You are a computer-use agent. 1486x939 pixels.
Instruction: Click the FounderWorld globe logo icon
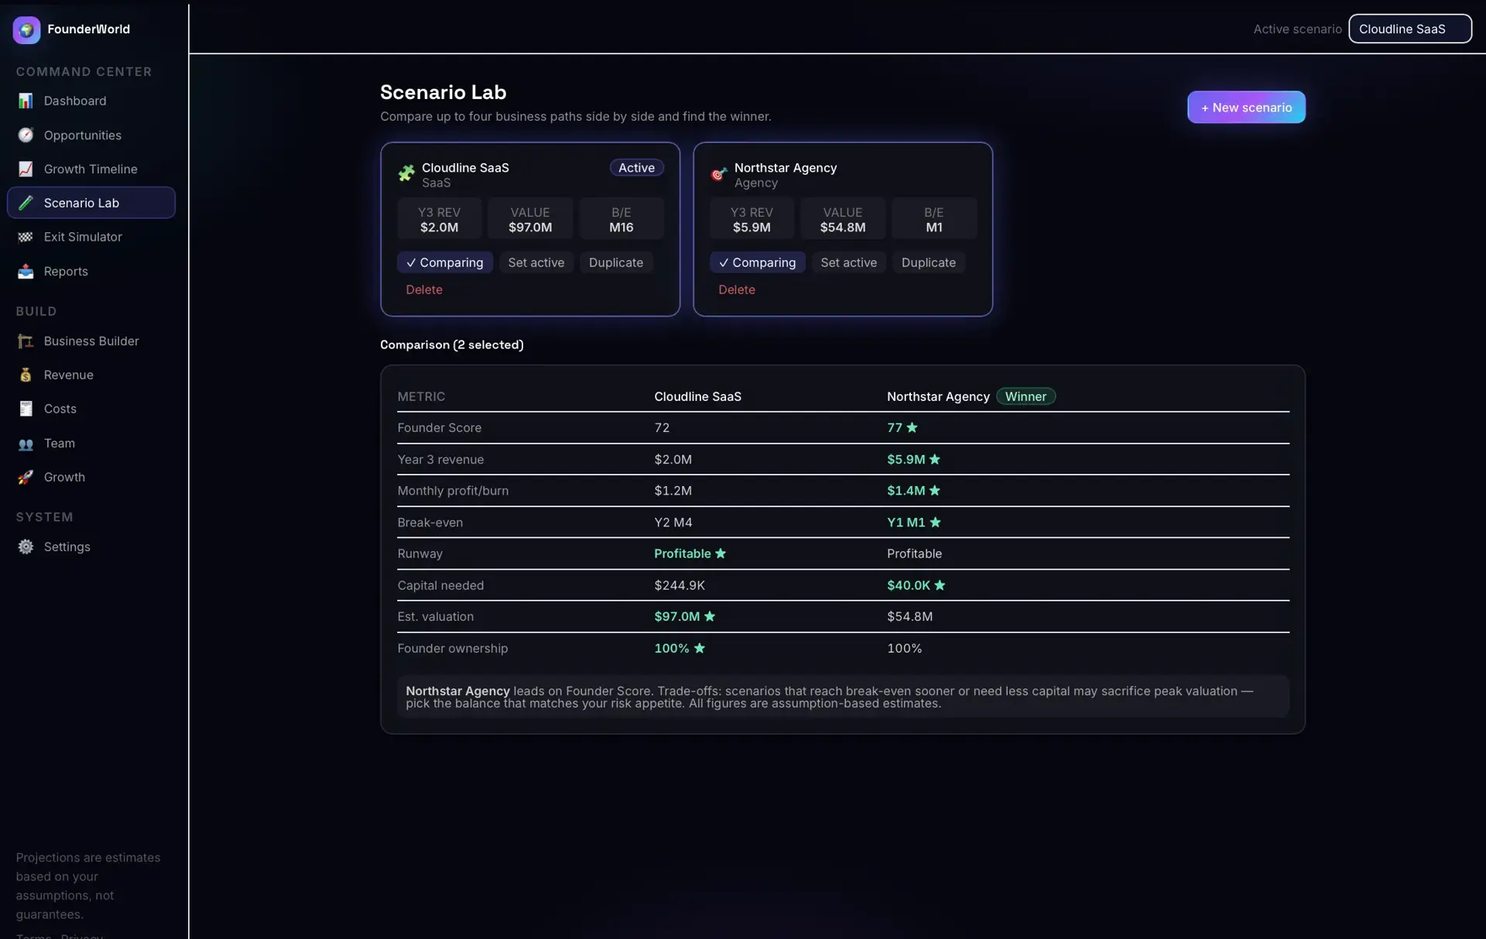[x=26, y=29]
